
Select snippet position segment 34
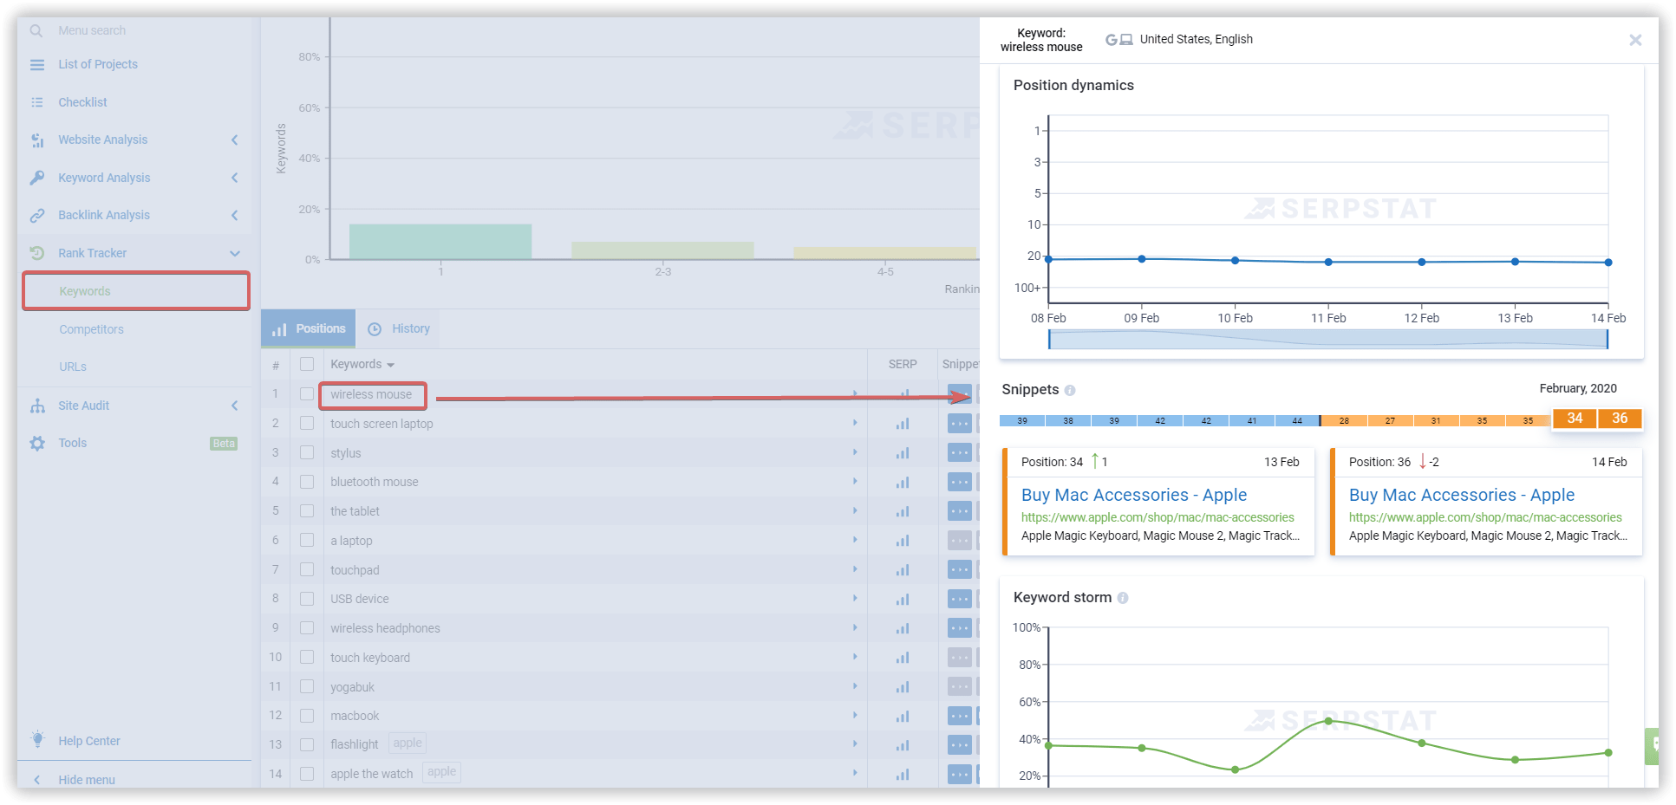point(1575,419)
